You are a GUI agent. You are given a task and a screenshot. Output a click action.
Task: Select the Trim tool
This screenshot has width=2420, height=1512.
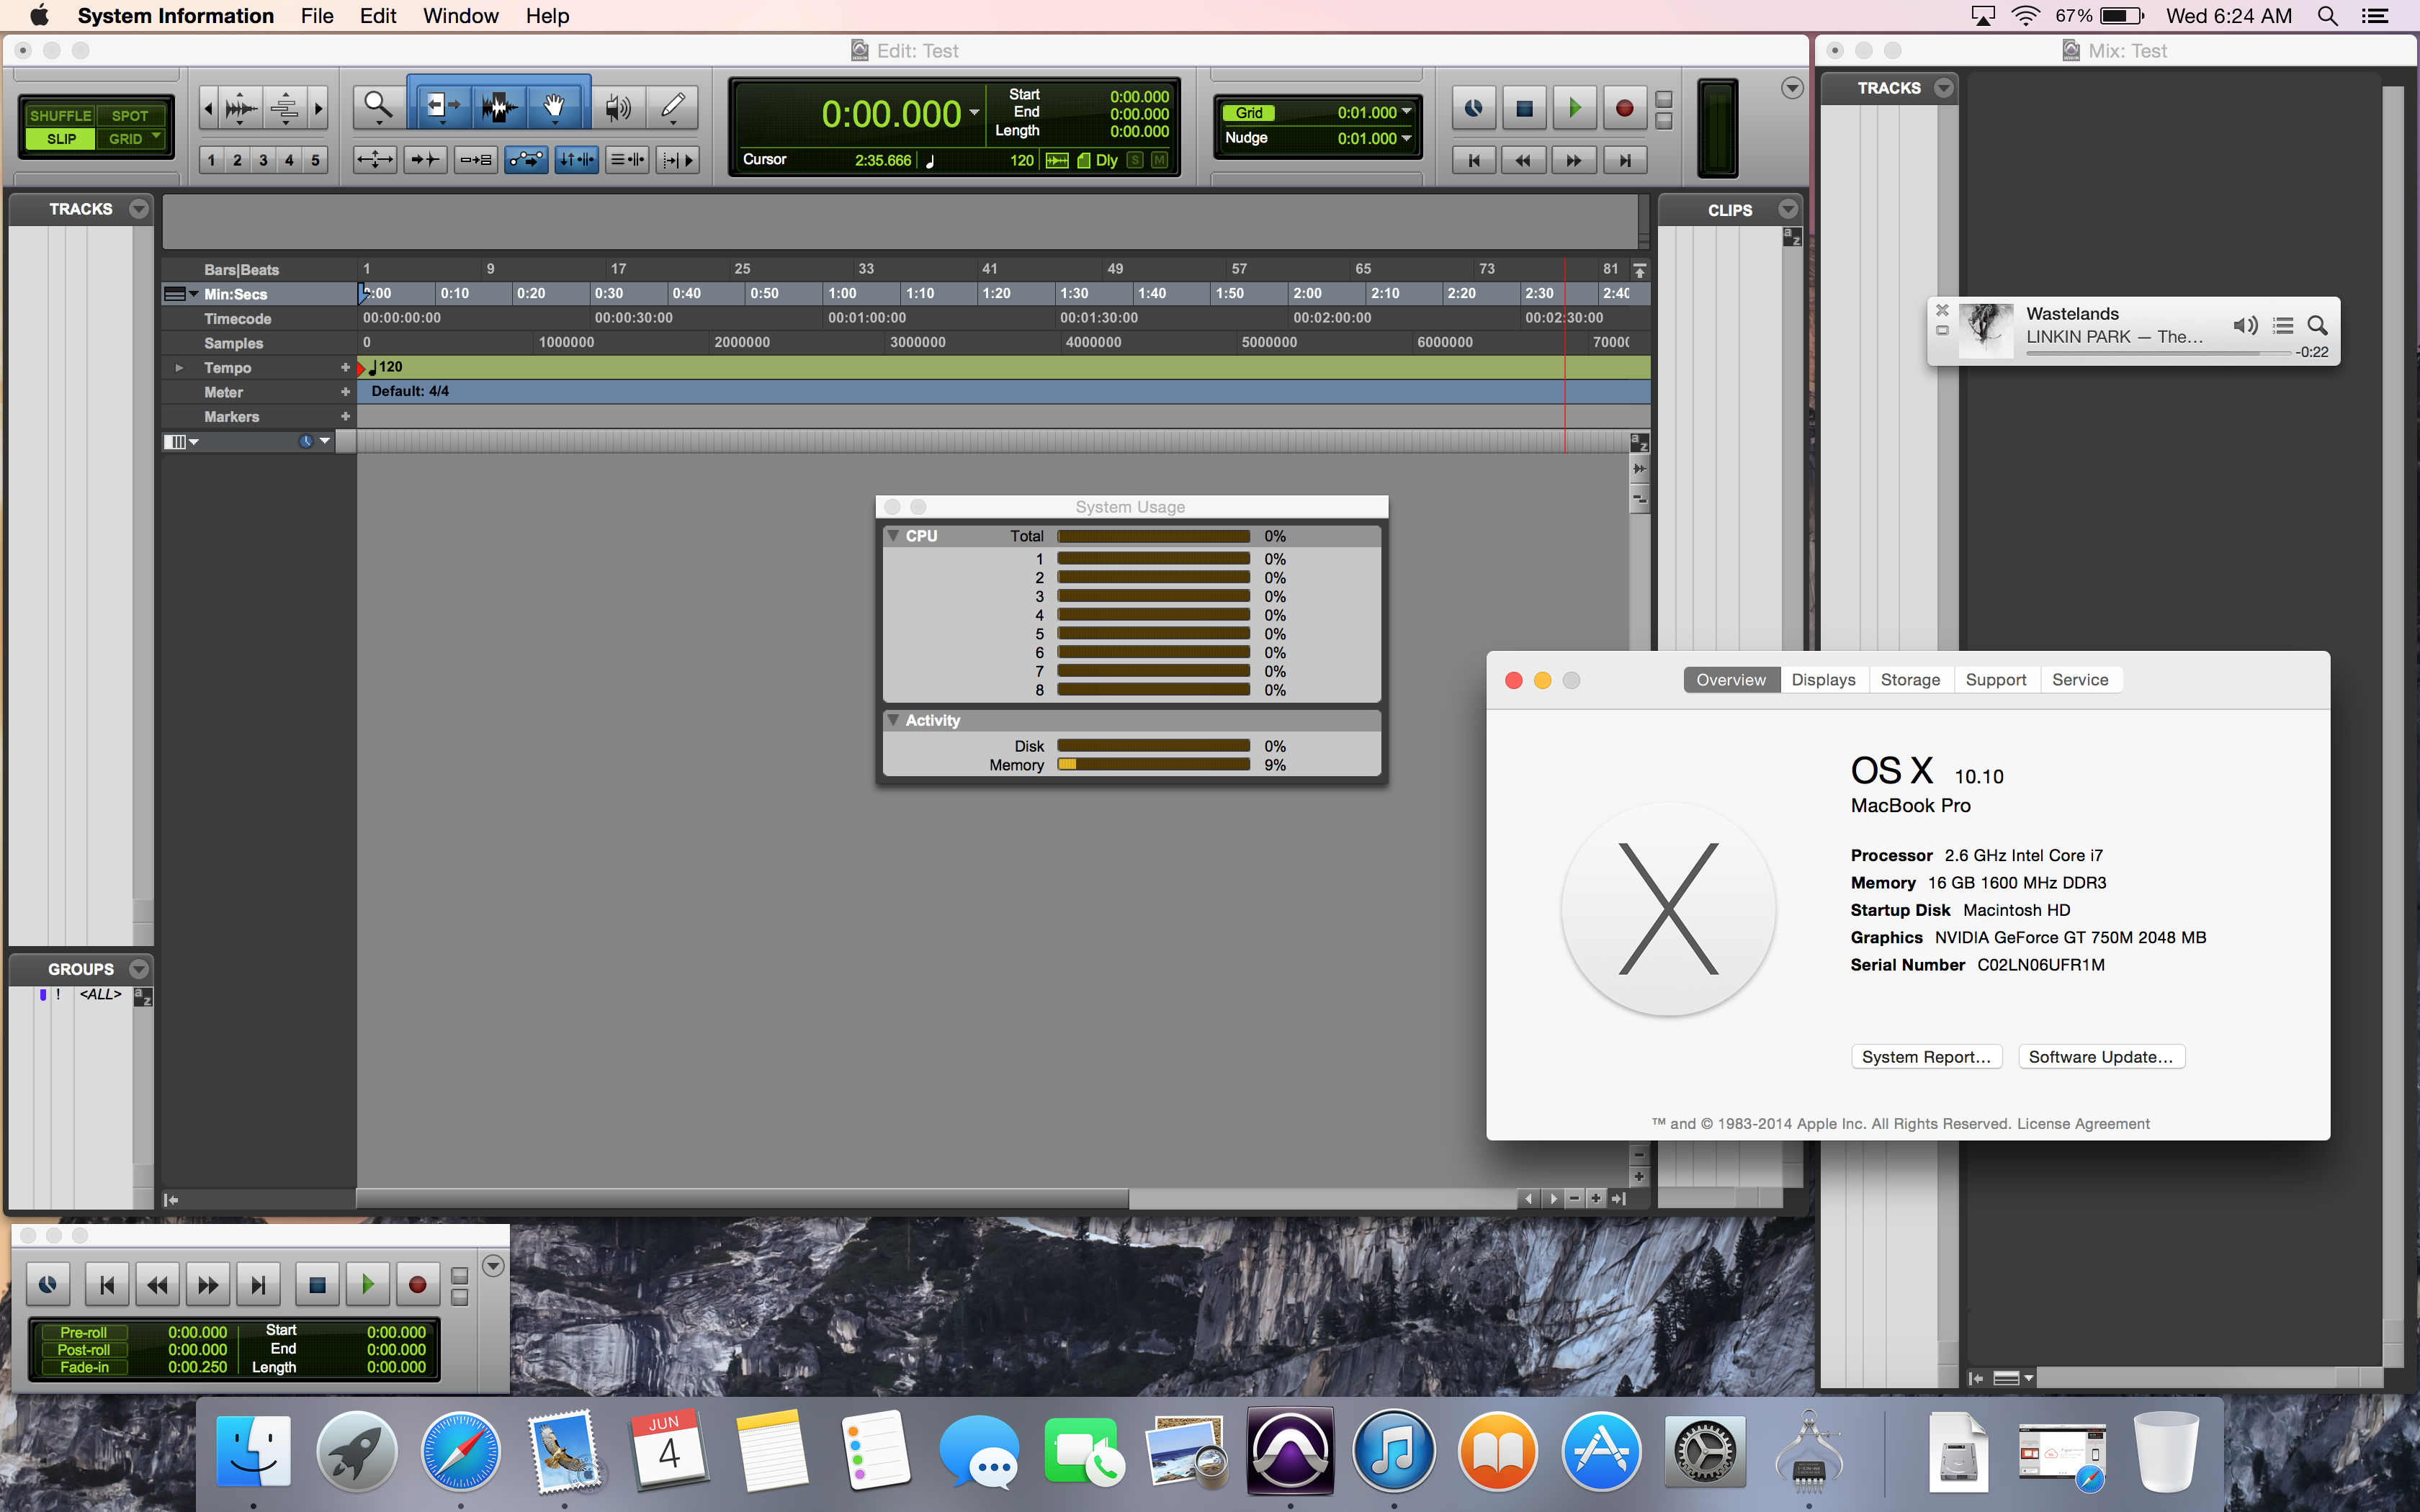click(x=437, y=106)
